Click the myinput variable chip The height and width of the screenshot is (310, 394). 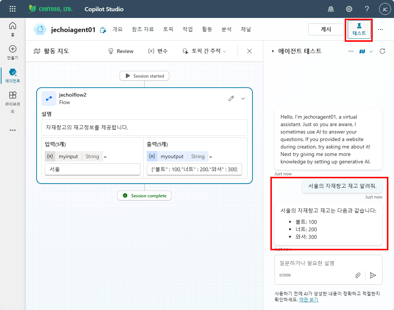pyautogui.click(x=74, y=156)
